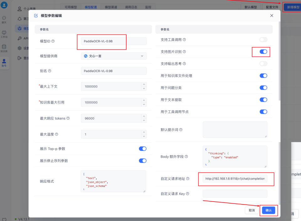Turn off 用于知识库文件处理 toggle

263,76
